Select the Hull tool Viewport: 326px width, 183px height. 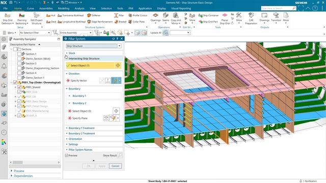[51, 15]
